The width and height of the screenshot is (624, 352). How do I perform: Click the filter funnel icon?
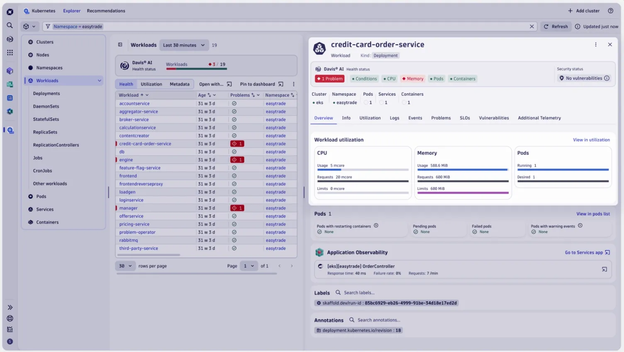[48, 27]
